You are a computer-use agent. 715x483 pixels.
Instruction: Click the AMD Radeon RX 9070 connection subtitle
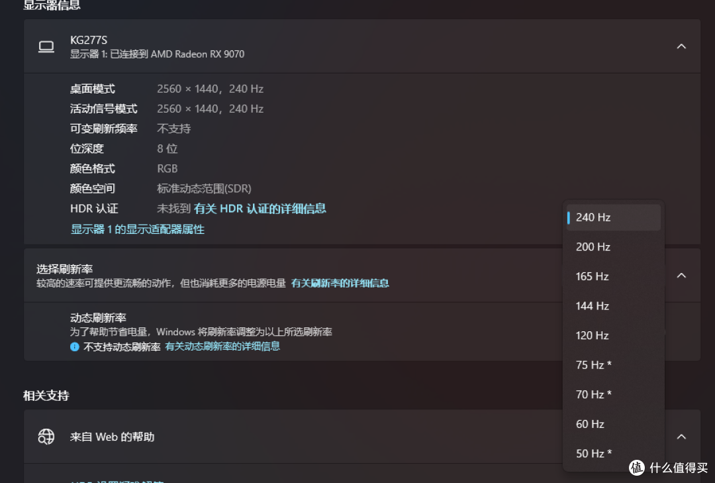[158, 54]
